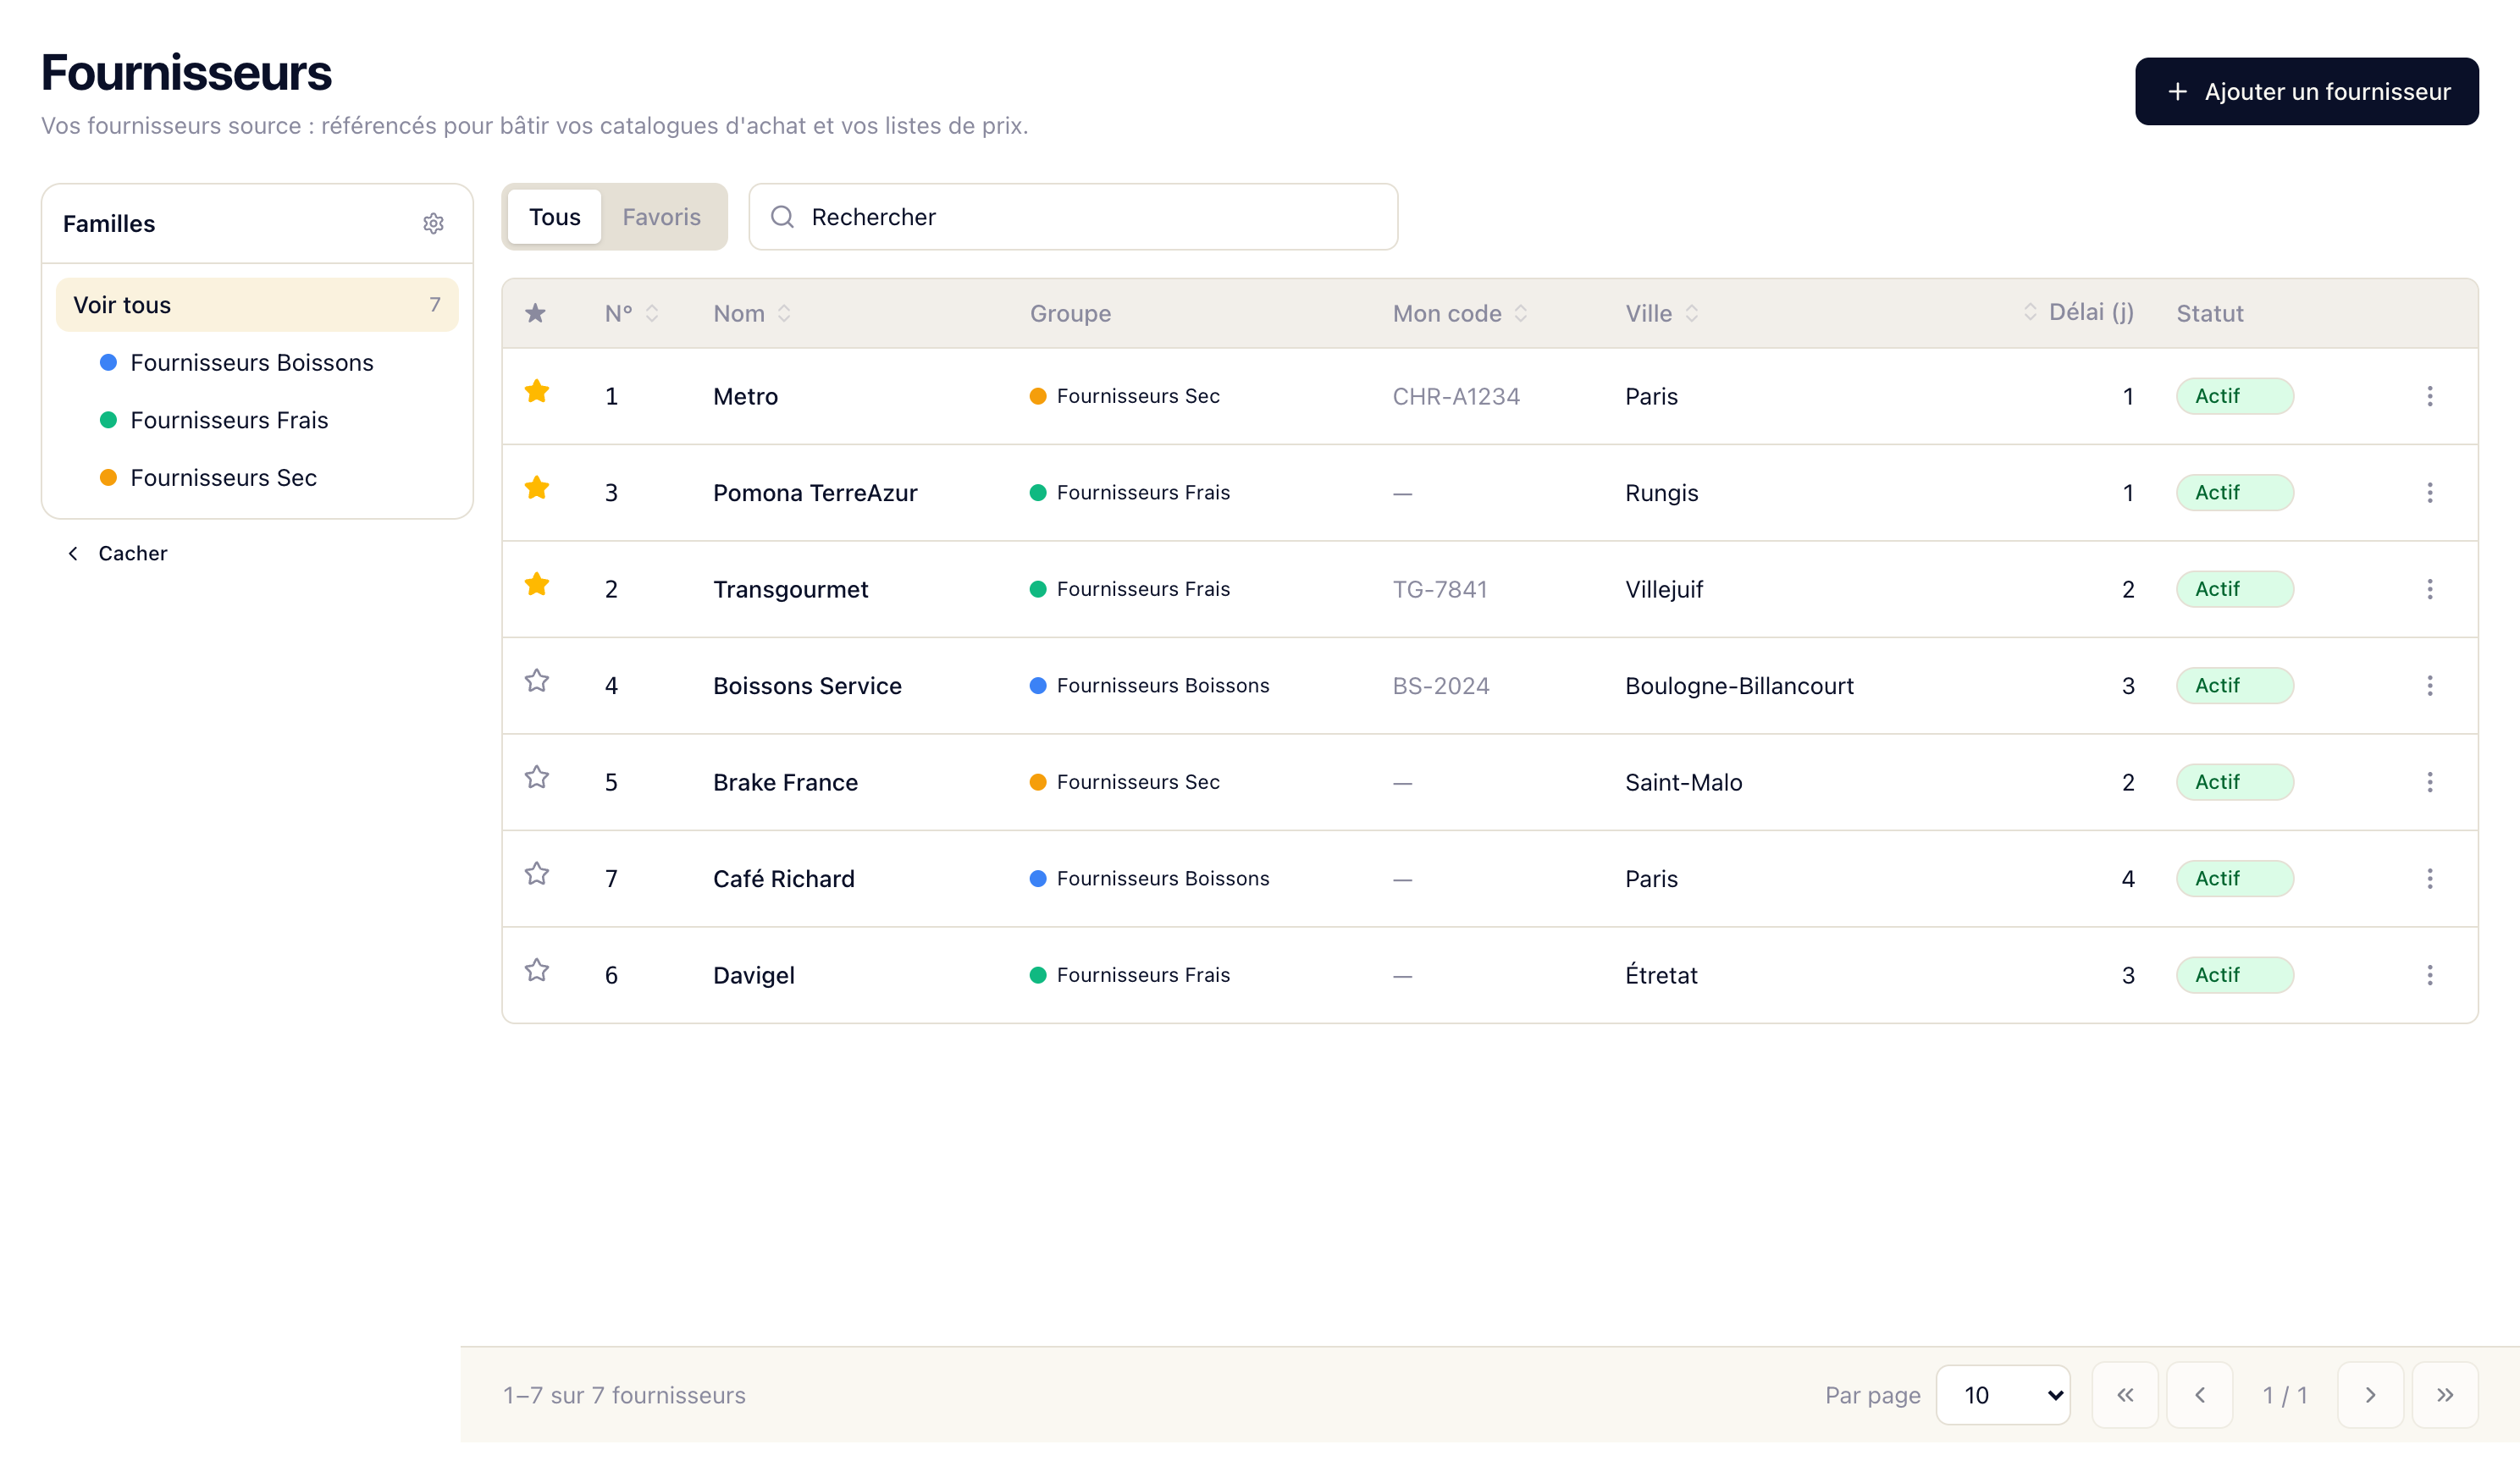Open Familles settings gear
Viewport: 2520px width, 1483px height.
tap(433, 223)
